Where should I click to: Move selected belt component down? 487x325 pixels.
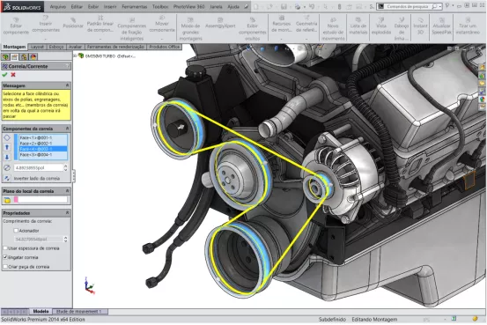(7, 157)
